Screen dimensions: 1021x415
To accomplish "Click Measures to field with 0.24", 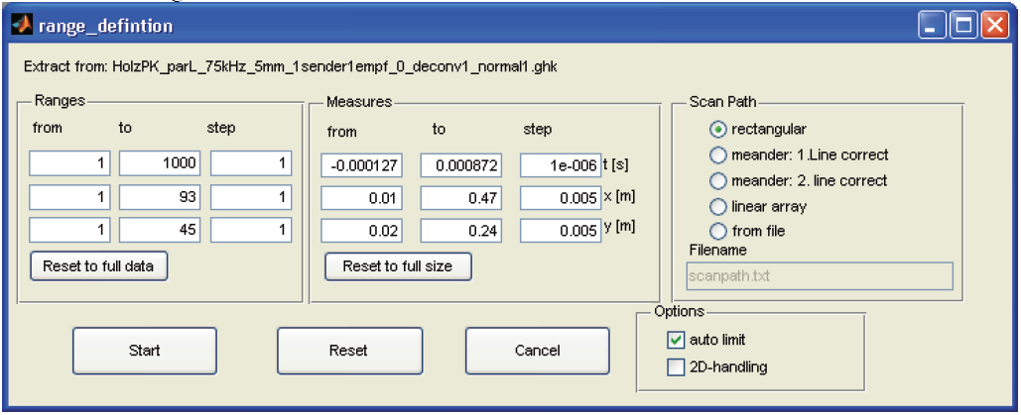I will pyautogui.click(x=460, y=230).
